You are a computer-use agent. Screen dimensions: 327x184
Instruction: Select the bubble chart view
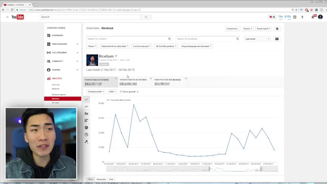tap(87, 142)
